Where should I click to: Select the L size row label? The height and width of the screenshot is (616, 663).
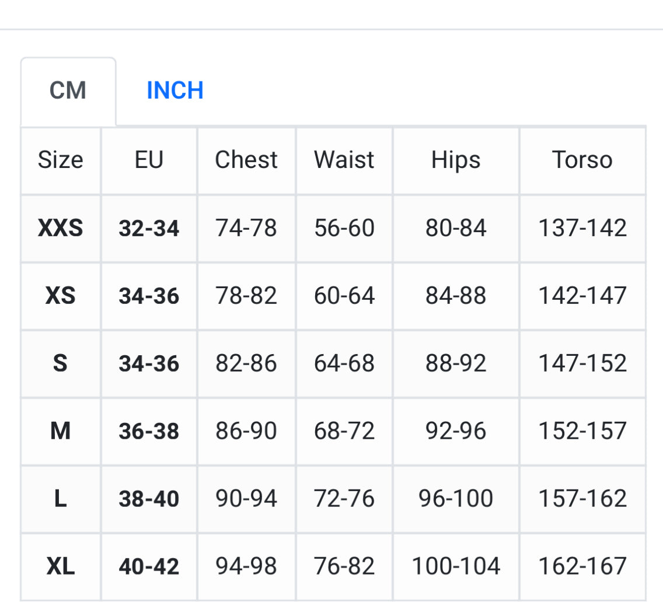[61, 499]
